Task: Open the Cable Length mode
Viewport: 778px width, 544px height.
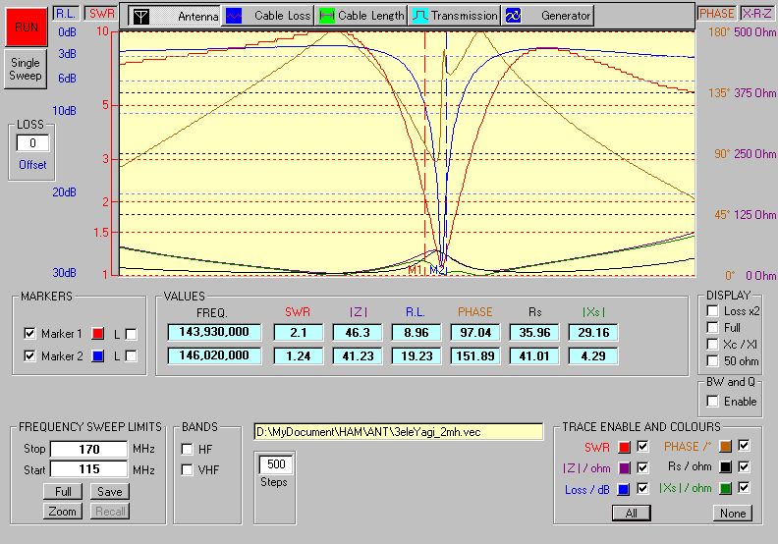Action: 359,16
